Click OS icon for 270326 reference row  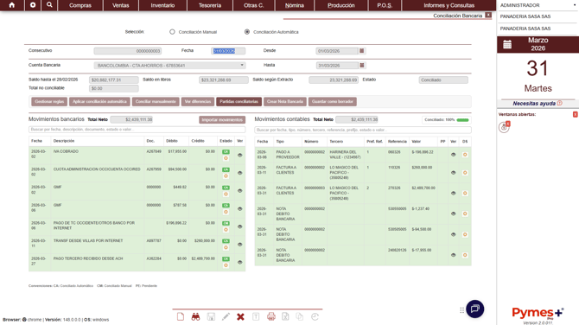[465, 193]
